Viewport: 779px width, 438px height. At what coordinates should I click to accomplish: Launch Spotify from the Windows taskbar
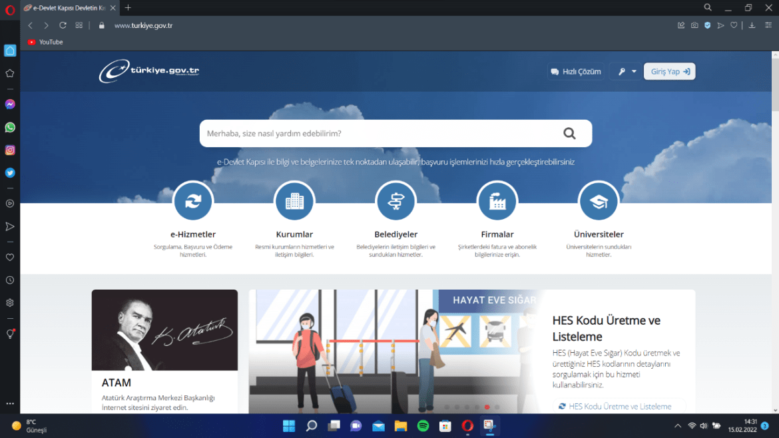pyautogui.click(x=423, y=426)
